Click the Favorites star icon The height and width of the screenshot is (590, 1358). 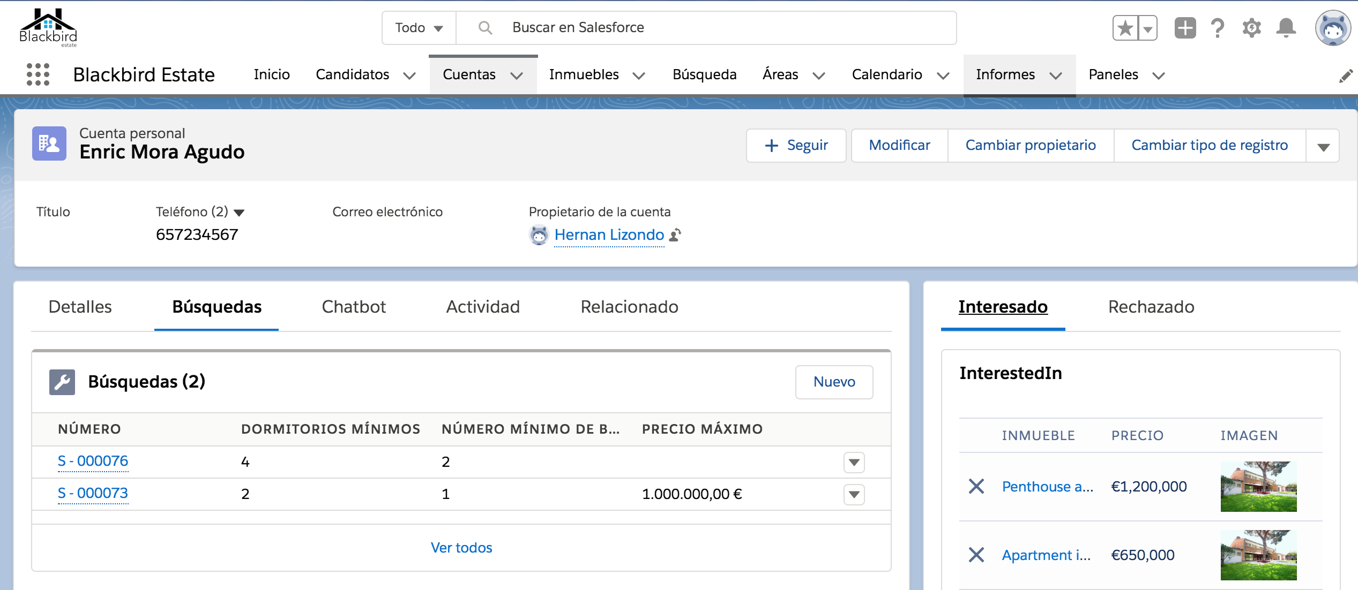click(x=1125, y=28)
